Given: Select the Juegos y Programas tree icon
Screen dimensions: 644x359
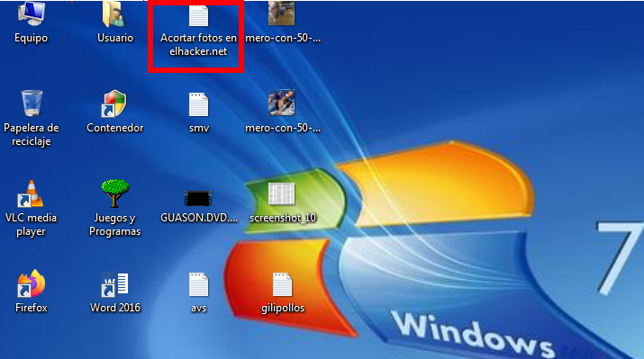Looking at the screenshot, I should pyautogui.click(x=115, y=193).
